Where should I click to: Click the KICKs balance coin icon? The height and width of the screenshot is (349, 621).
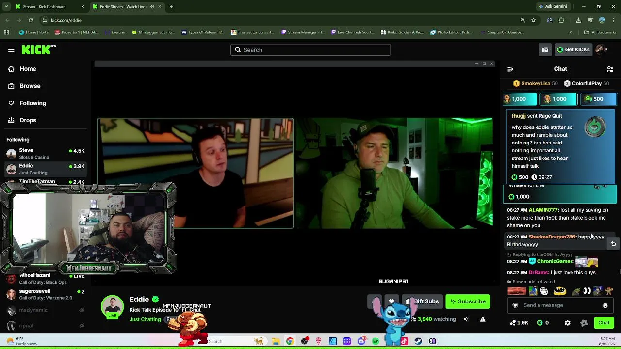tap(539, 323)
